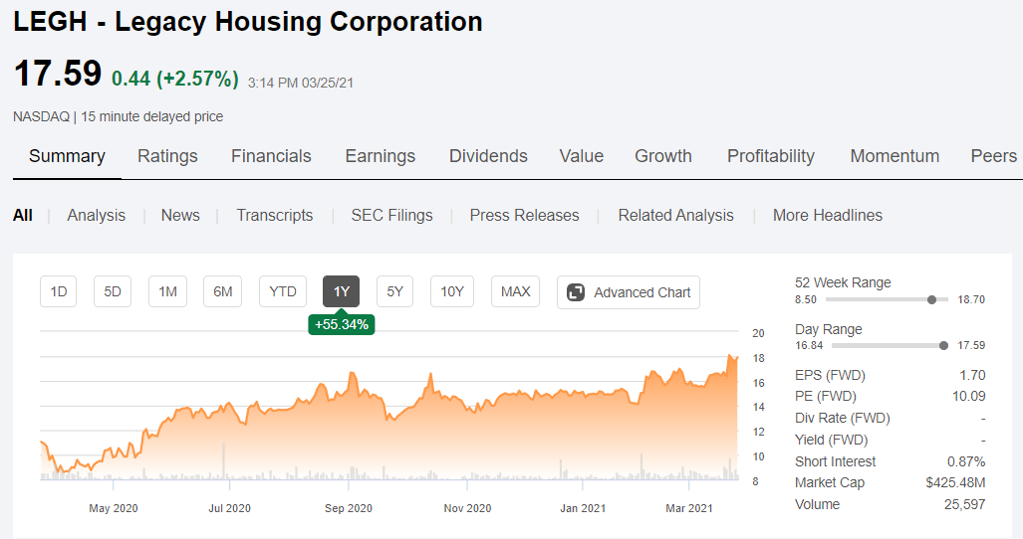Select the All headlines filter
Image resolution: width=1023 pixels, height=539 pixels.
click(x=23, y=216)
